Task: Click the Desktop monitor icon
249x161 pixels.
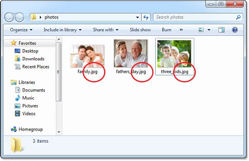Action: 17,51
